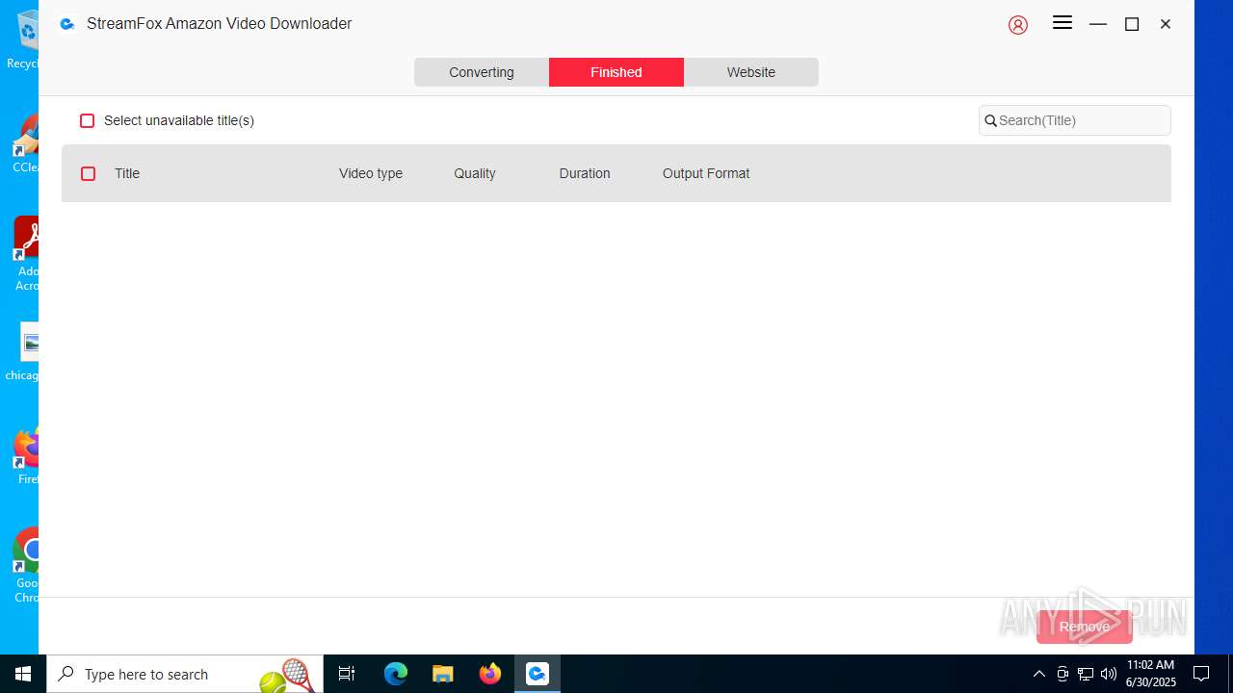Open the hamburger menu

coord(1062,23)
